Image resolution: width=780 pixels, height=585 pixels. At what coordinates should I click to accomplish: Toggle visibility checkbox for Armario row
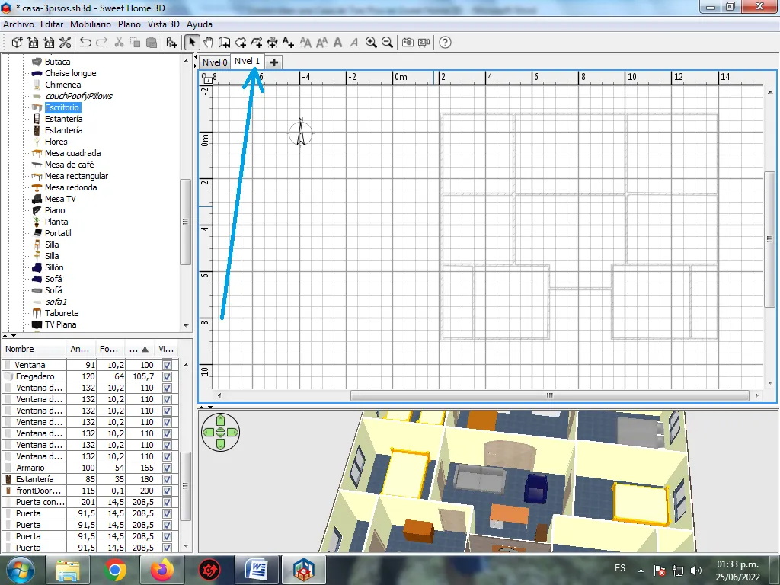point(167,468)
